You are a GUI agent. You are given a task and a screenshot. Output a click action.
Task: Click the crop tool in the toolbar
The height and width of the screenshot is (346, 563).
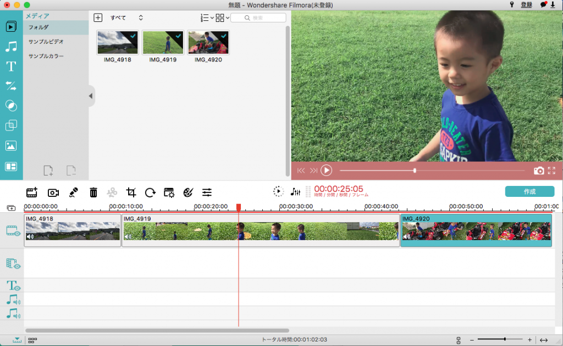click(x=131, y=192)
